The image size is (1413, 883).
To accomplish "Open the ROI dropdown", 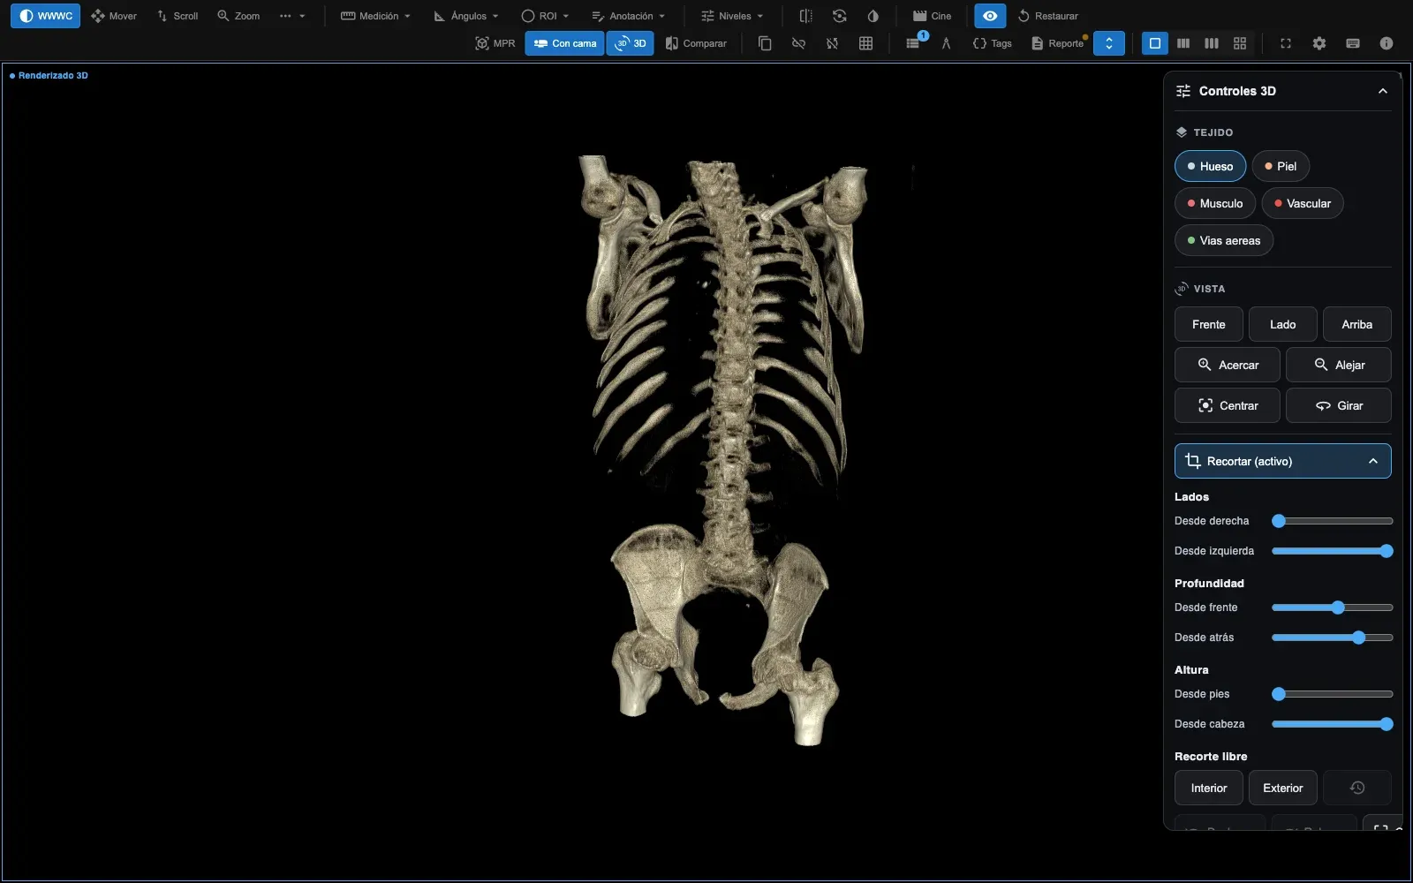I will (545, 16).
